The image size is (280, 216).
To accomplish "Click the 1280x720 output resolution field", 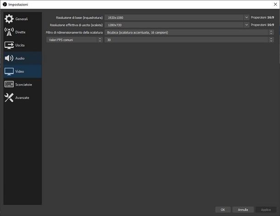I will (174, 25).
